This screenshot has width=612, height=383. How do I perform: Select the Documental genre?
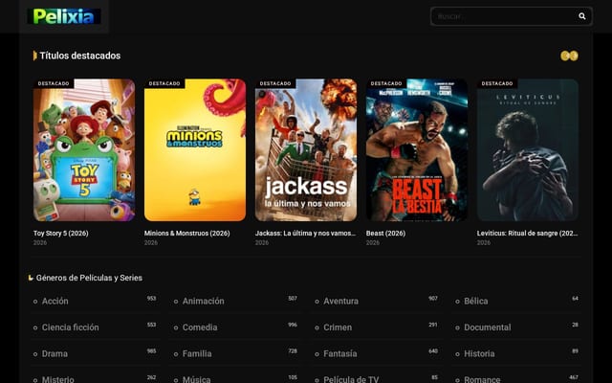pos(487,327)
